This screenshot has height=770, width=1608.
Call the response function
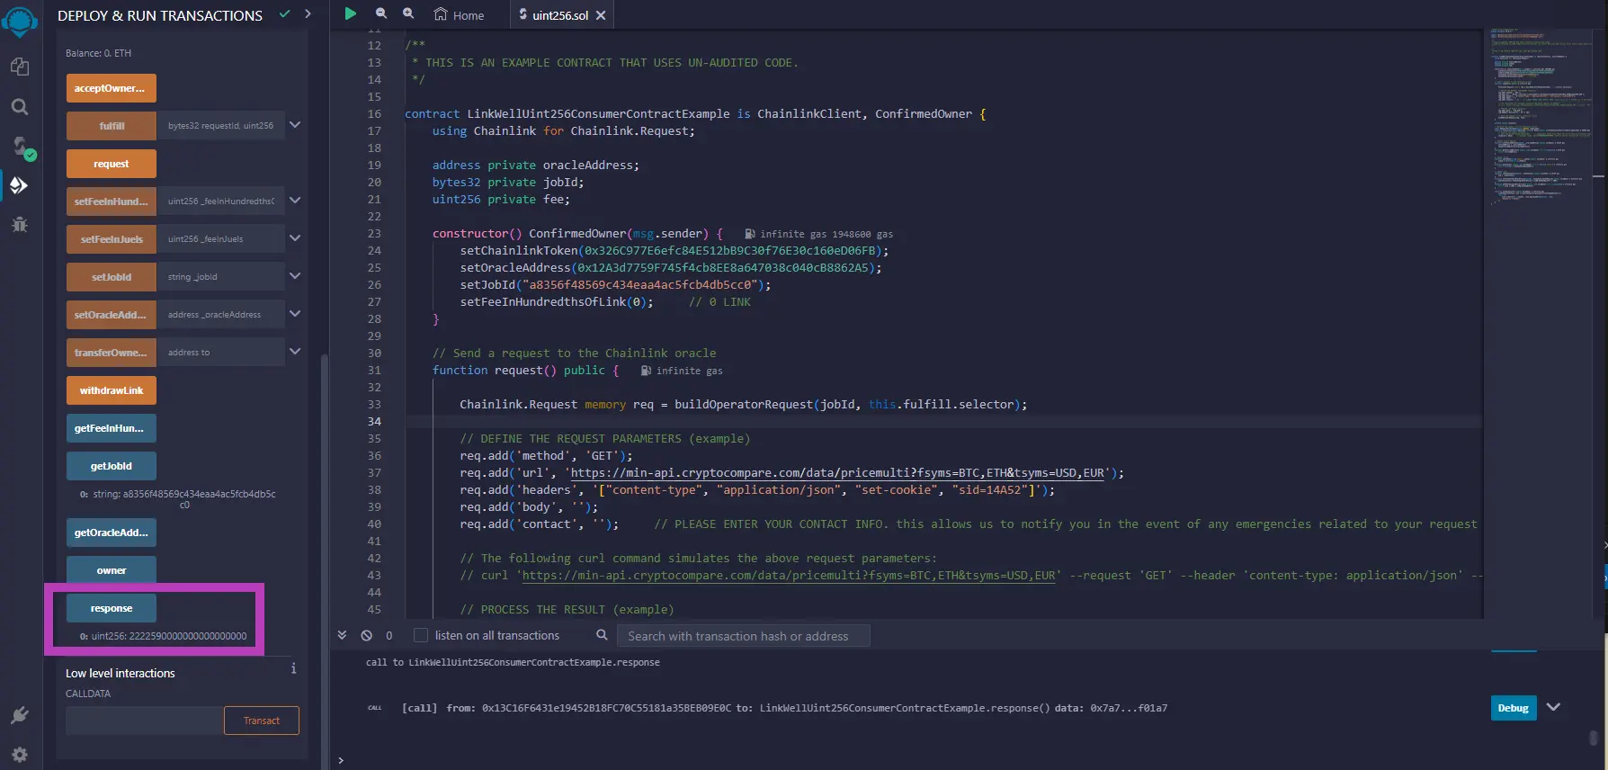pyautogui.click(x=112, y=608)
